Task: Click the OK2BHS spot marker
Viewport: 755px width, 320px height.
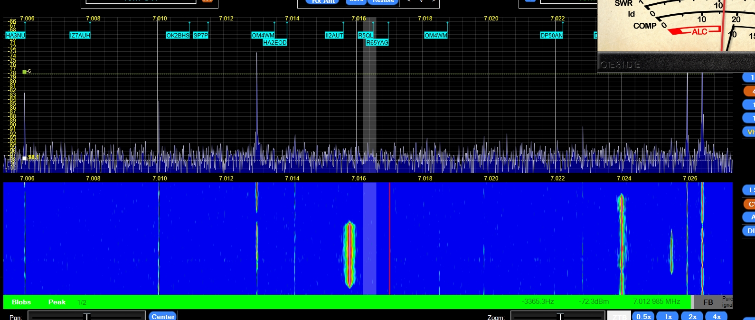Action: [178, 36]
